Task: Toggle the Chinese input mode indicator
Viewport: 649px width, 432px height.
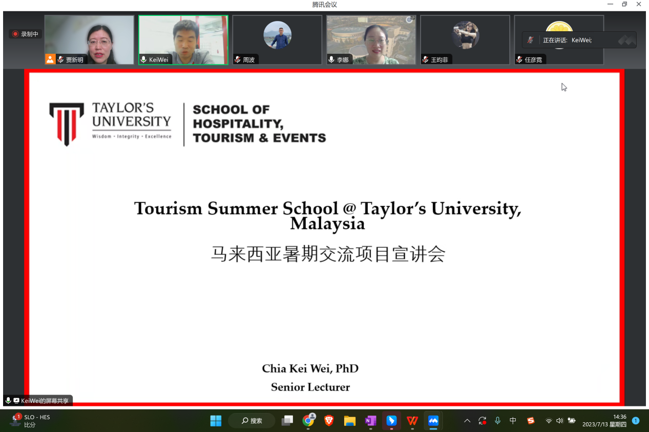Action: (513, 421)
